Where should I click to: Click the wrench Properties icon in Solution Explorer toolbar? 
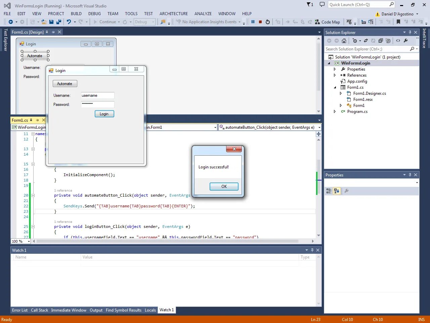[x=406, y=41]
